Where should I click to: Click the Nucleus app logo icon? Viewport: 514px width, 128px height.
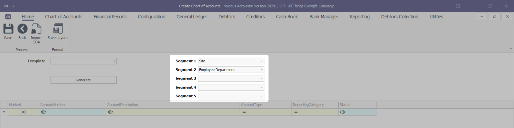8,17
